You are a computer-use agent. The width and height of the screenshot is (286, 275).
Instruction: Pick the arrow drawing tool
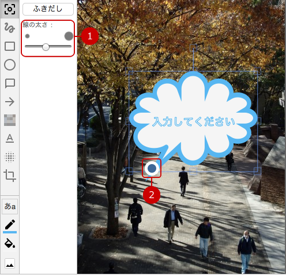(x=10, y=102)
